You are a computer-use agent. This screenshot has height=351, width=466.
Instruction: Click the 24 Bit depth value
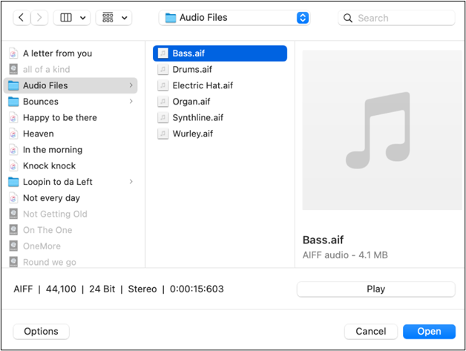102,289
